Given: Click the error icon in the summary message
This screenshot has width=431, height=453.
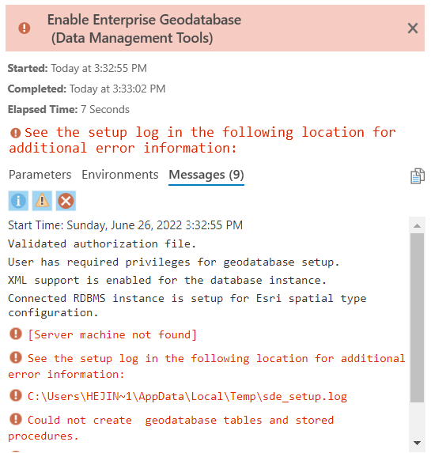Looking at the screenshot, I should coord(15,133).
